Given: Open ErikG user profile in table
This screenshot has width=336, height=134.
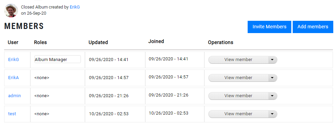Looking at the screenshot, I should 14,60.
